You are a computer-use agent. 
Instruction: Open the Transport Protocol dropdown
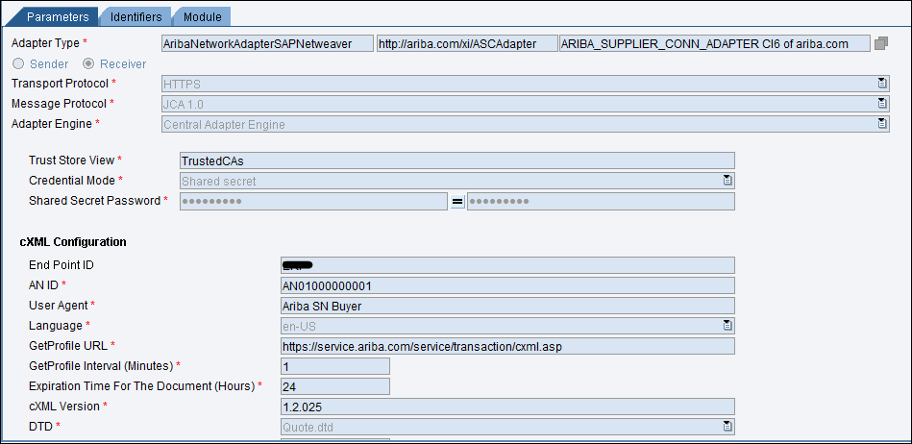[882, 84]
